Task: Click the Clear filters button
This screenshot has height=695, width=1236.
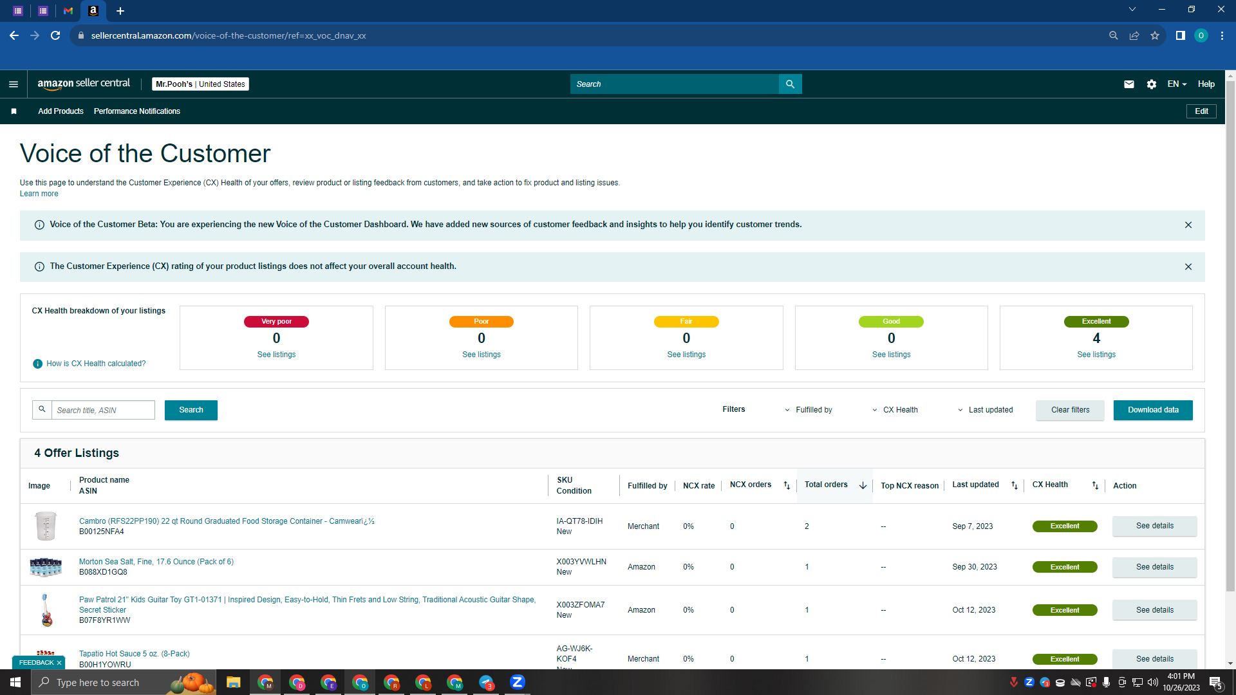Action: coord(1070,410)
